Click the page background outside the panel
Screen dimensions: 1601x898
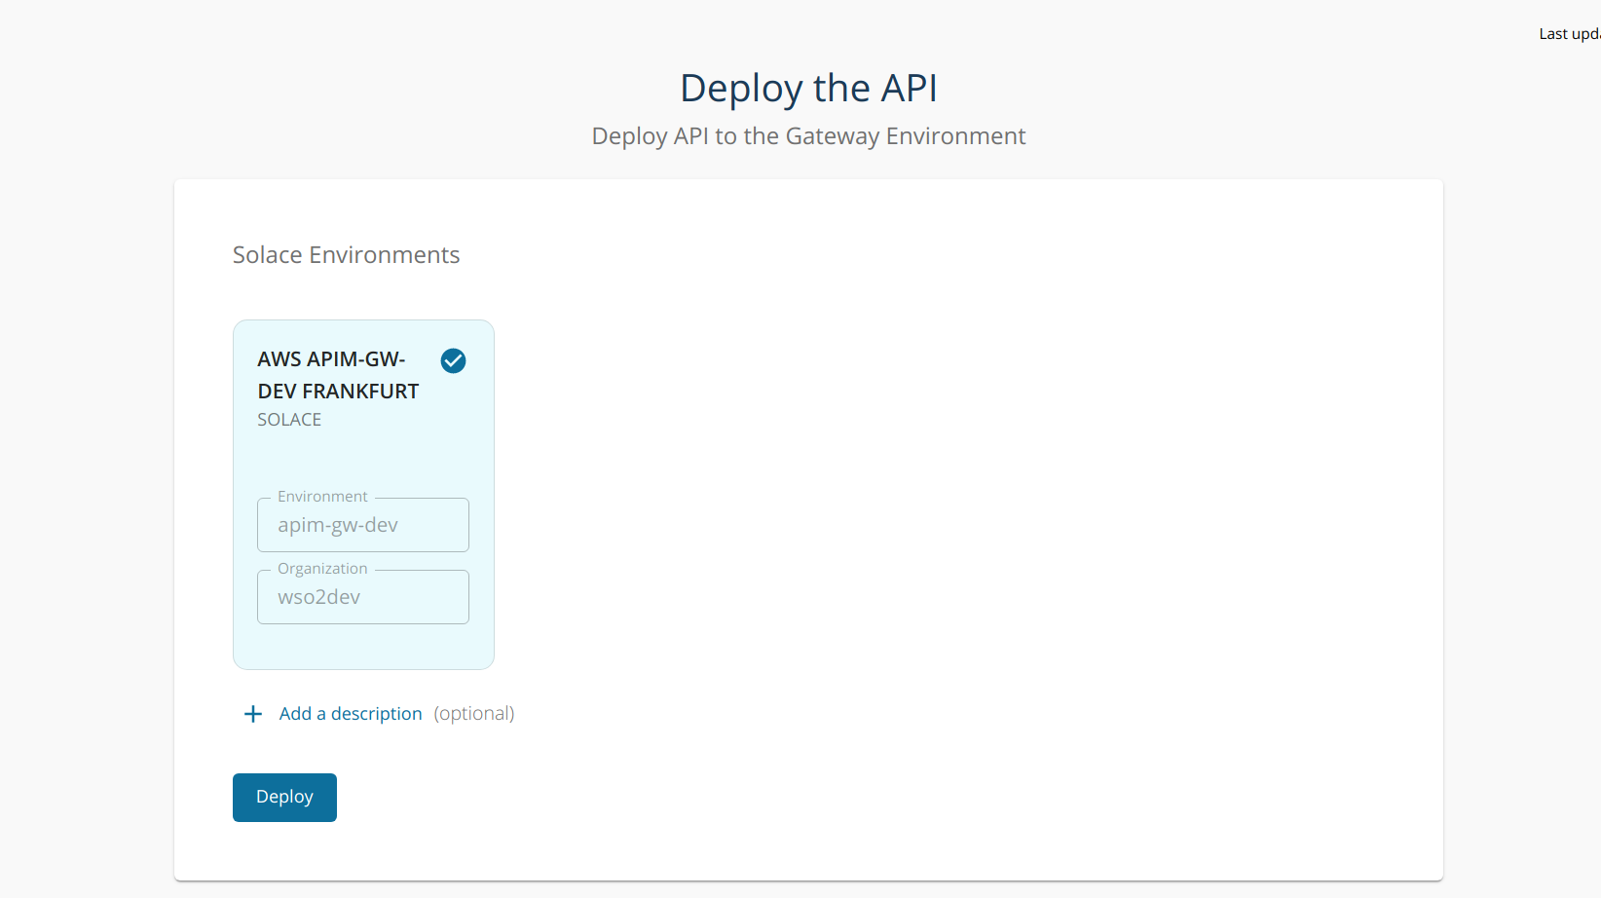(x=88, y=487)
